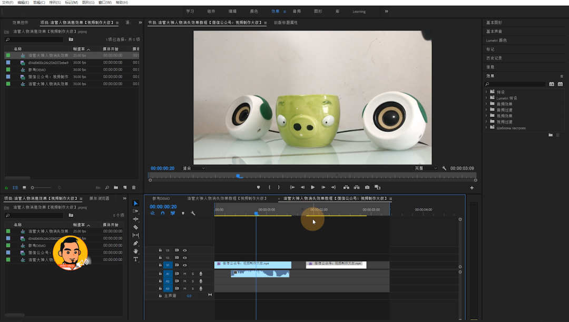Open timeline display settings wrench
The image size is (569, 322).
[x=193, y=213]
